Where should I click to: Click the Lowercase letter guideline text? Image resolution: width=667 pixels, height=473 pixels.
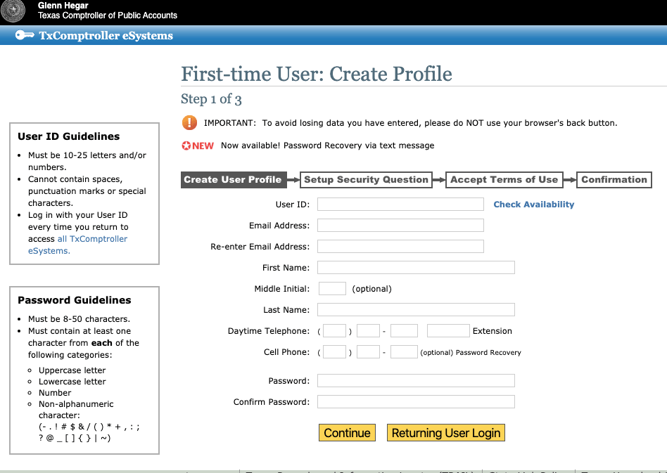72,382
